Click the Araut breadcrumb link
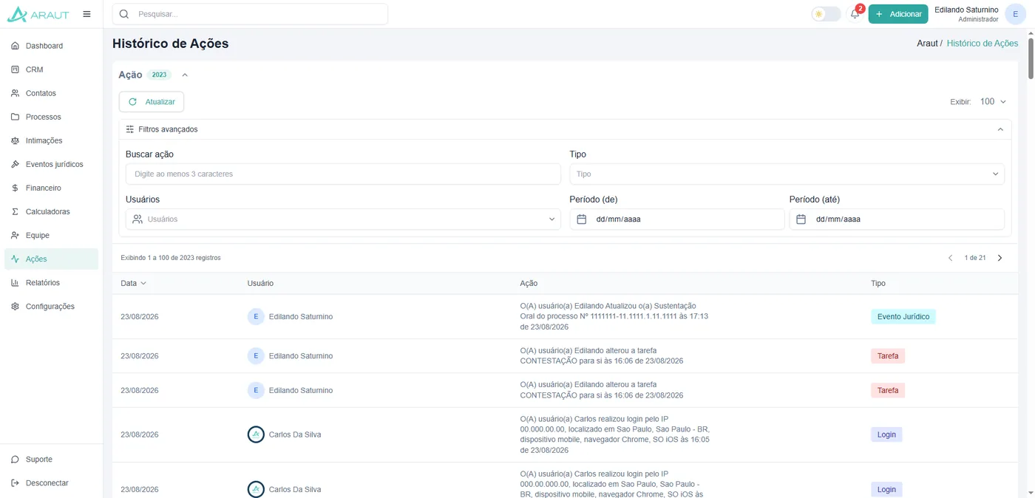The height and width of the screenshot is (498, 1035). (x=927, y=44)
